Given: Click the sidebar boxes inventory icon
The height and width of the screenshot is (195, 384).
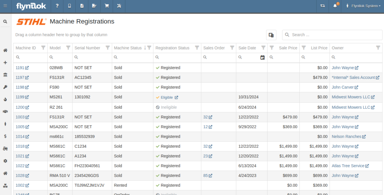Looking at the screenshot, I should pyautogui.click(x=5, y=186).
